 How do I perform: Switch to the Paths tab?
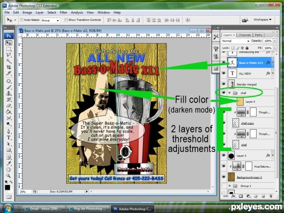point(258,35)
